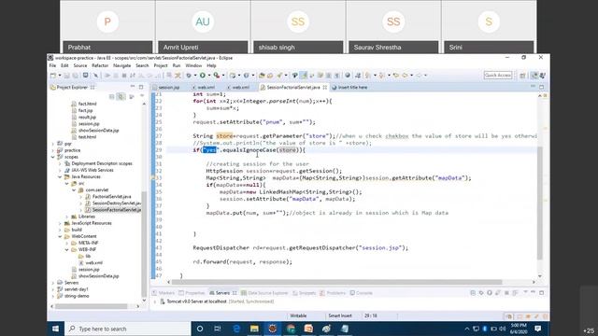Open the Window menu
Viewport: 598px width, 336px height.
tap(193, 65)
